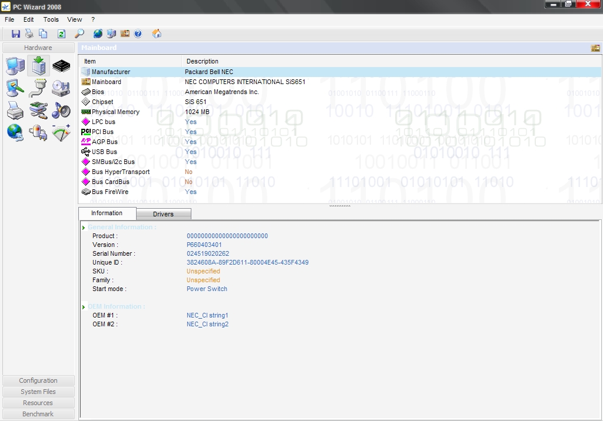Open the Video monitor with paintbrush icon
This screenshot has height=421, width=603.
click(15, 88)
